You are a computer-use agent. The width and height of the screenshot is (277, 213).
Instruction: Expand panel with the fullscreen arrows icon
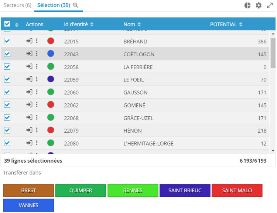coord(270,5)
